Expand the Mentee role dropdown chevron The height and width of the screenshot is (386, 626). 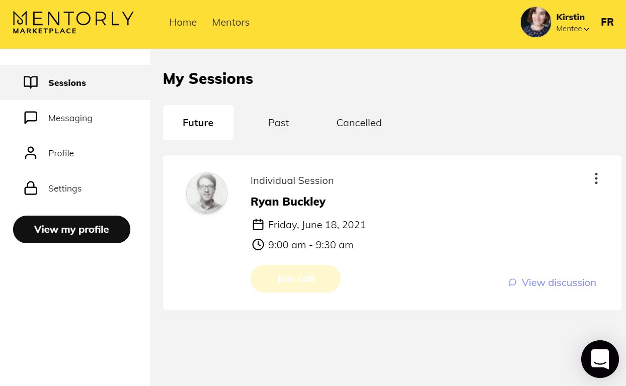587,30
